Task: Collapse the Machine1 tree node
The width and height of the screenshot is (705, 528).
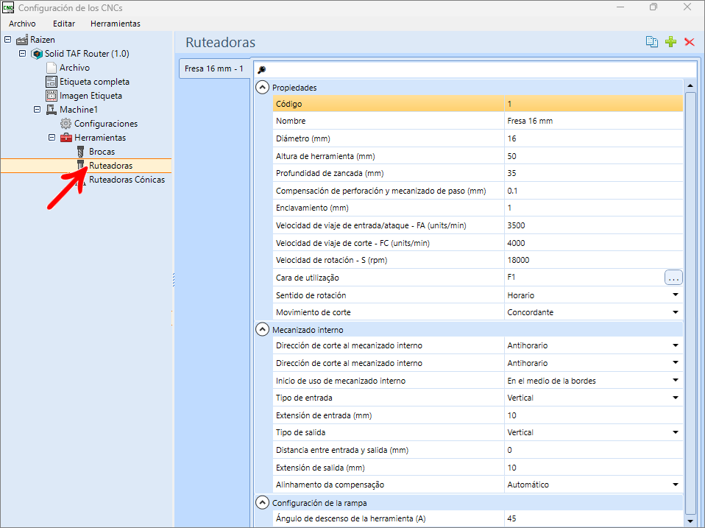Action: [38, 109]
